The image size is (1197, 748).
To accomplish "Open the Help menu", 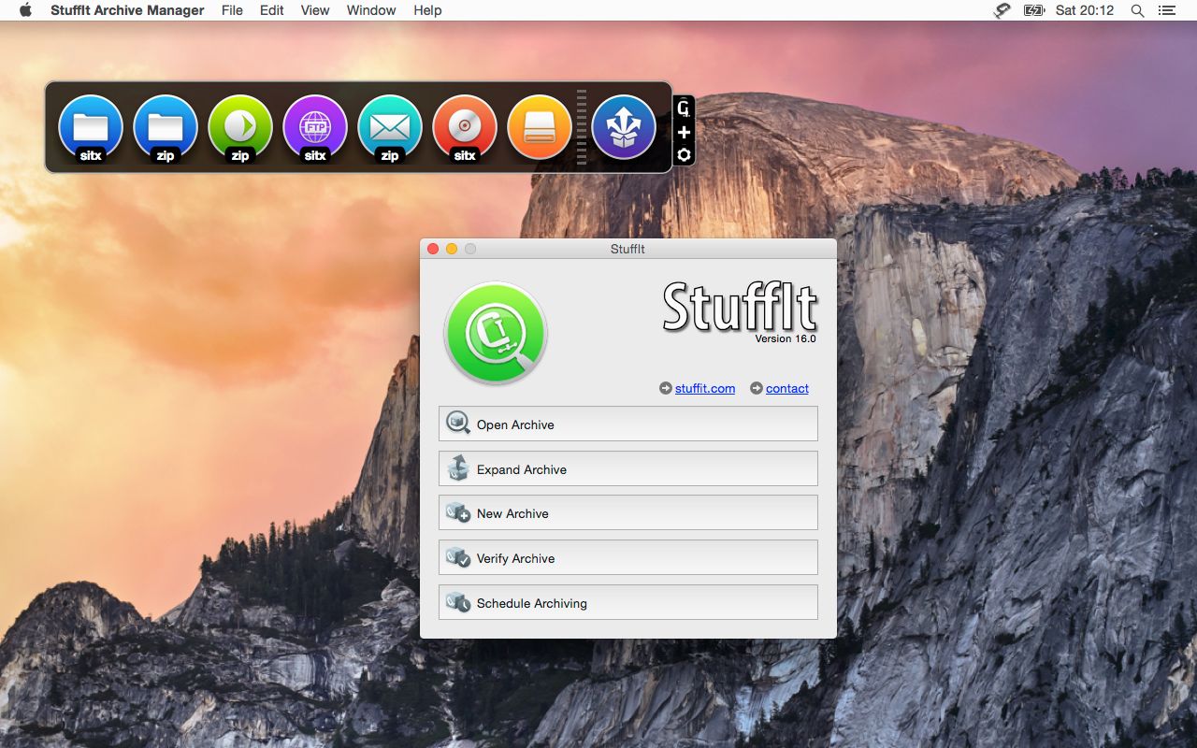I will click(427, 10).
